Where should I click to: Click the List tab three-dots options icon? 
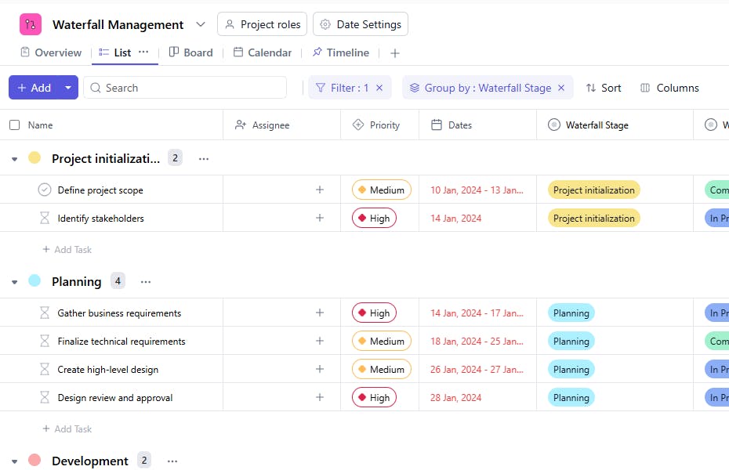pos(143,52)
